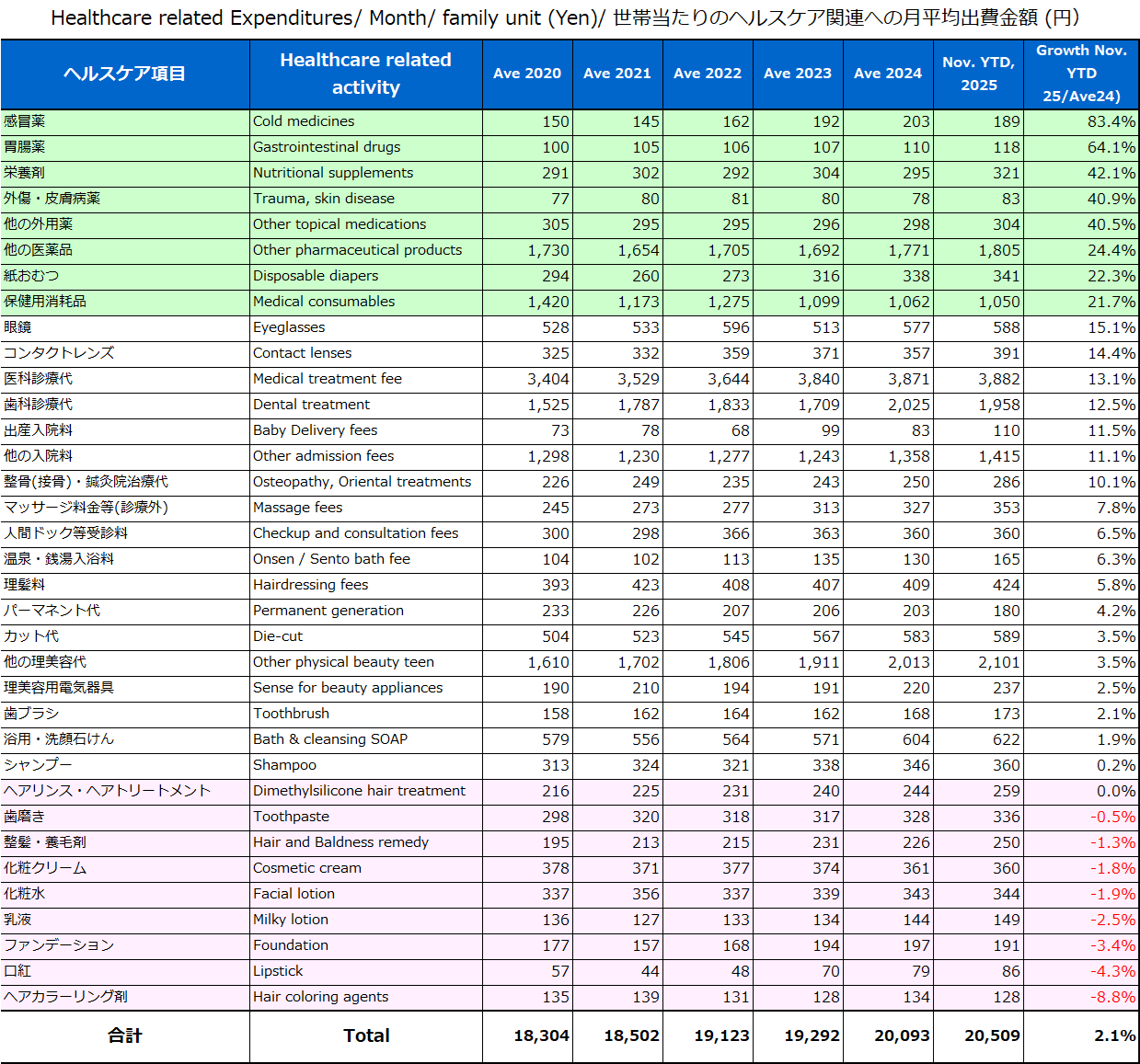Screen dimensions: 1140x1064
Task: Click the 'Medical treatment fee' cell
Action: pos(327,379)
